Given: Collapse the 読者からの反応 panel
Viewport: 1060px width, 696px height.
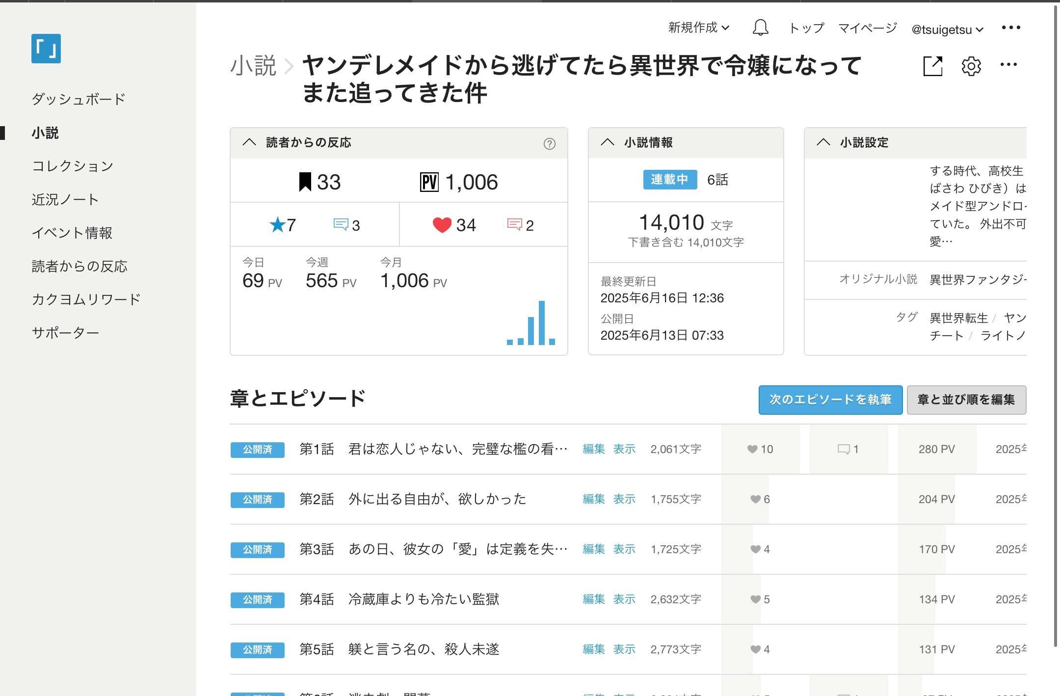Looking at the screenshot, I should (249, 142).
